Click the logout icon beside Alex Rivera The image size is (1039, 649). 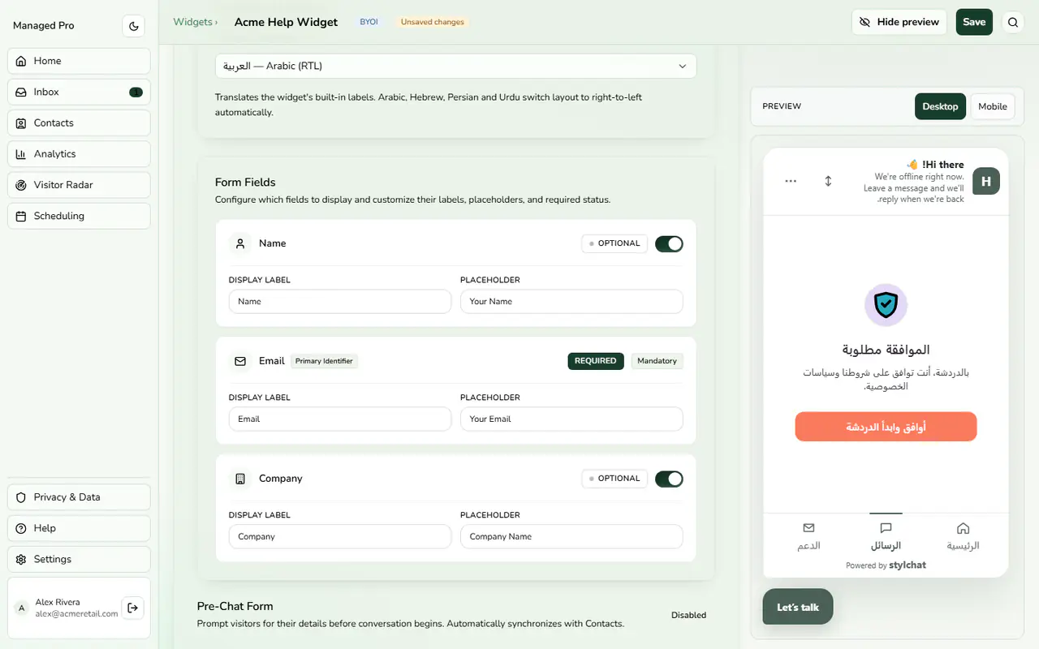pos(133,607)
